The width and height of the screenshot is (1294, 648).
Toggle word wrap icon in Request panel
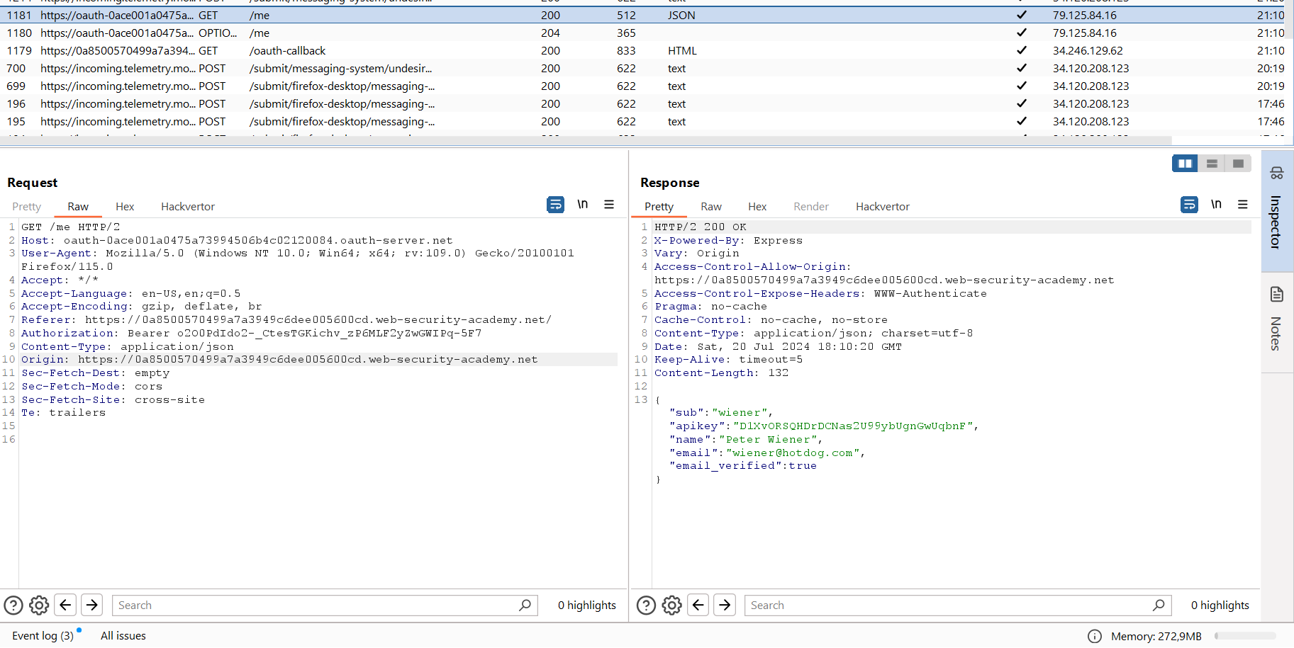tap(556, 205)
